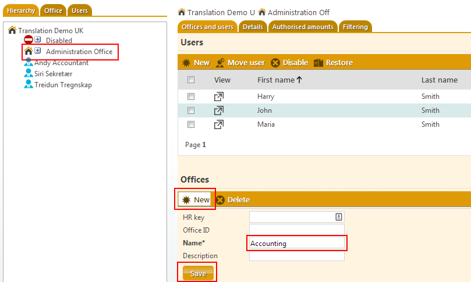Click the Administration Off breadcrumb link
The height and width of the screenshot is (282, 471).
(299, 12)
